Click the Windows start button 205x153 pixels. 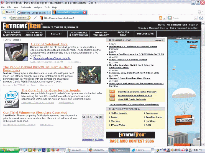click(9, 150)
